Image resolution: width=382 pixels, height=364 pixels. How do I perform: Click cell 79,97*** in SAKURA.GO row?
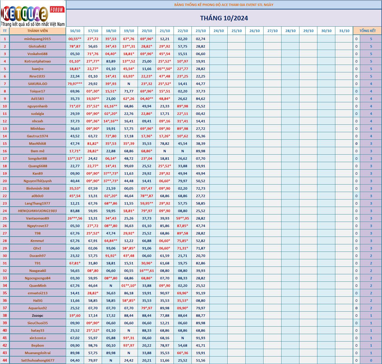[75, 84]
